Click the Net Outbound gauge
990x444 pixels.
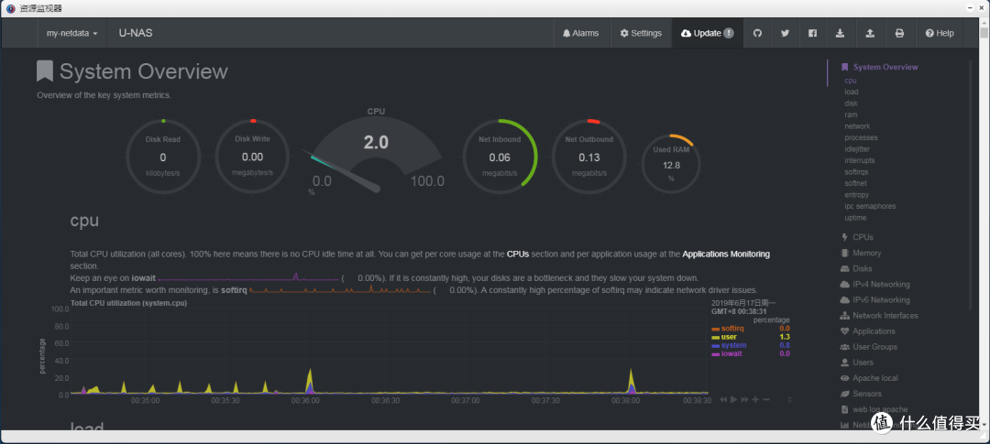[589, 156]
